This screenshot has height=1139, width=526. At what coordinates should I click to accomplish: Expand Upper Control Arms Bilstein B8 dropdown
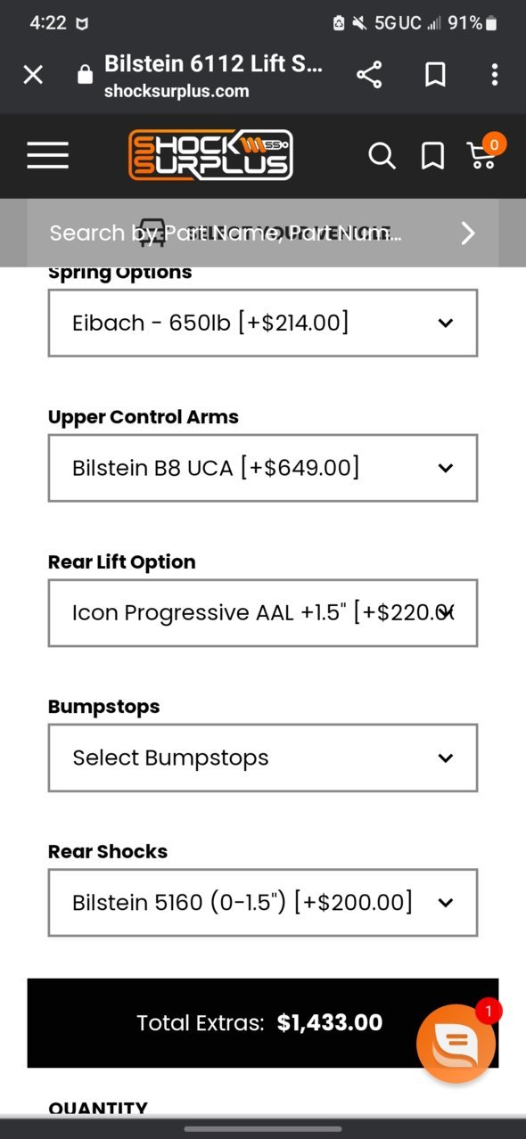click(263, 468)
